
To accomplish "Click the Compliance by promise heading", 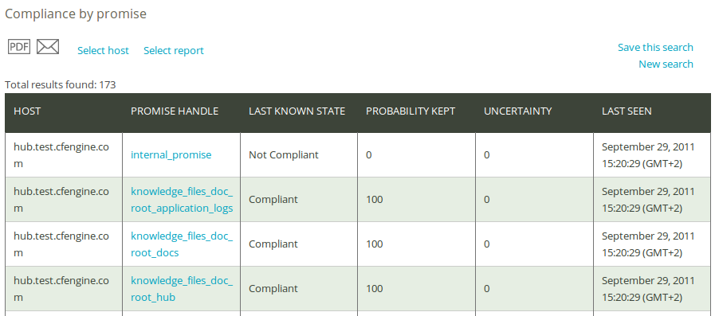I will click(76, 14).
